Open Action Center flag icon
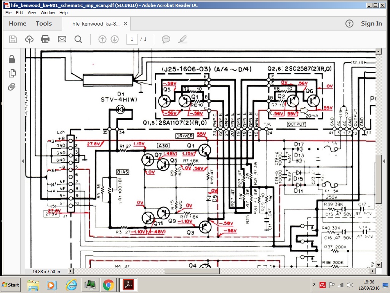 pos(332,285)
